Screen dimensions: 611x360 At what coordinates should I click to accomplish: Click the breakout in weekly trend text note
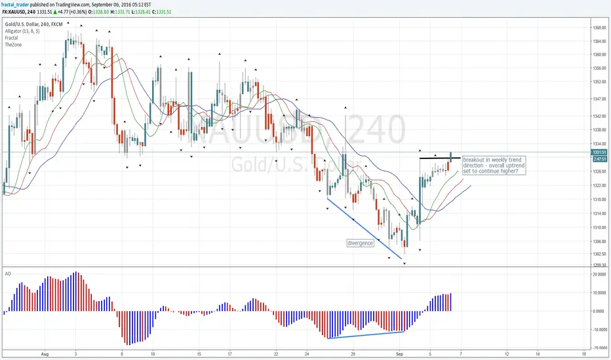tap(493, 166)
